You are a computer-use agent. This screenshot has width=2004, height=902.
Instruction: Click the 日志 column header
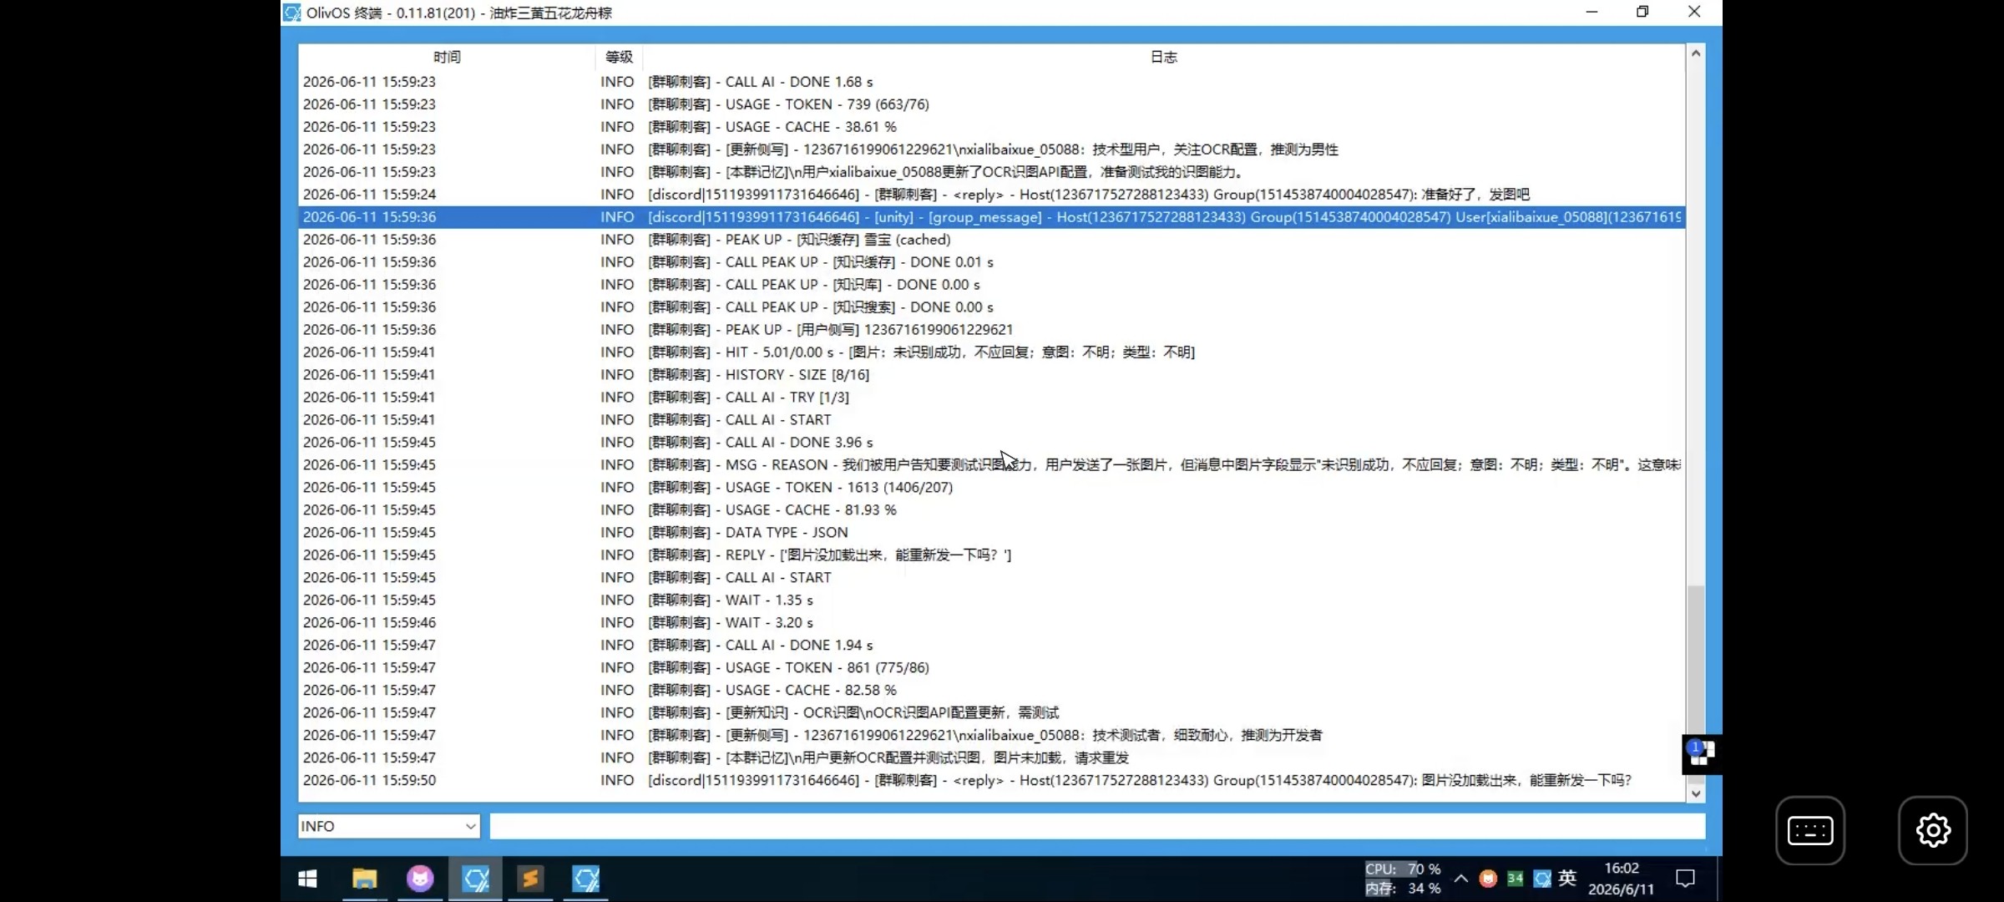click(x=1164, y=57)
